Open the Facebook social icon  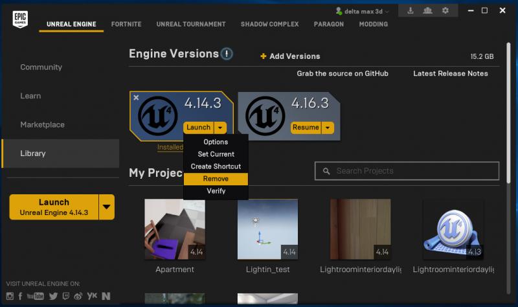pyautogui.click(x=20, y=296)
